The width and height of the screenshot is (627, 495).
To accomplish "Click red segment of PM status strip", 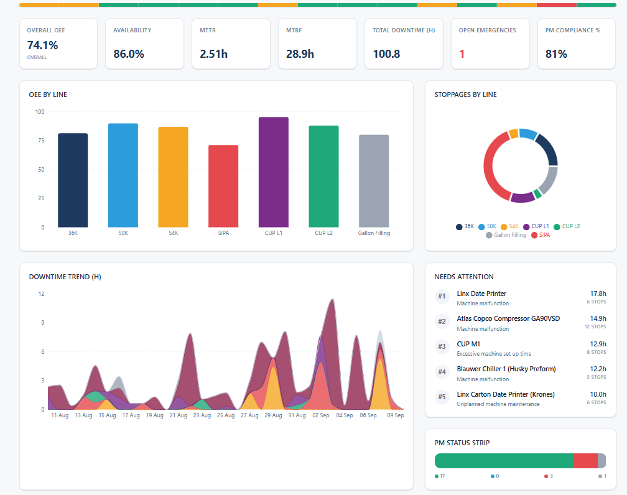I will click(x=585, y=461).
